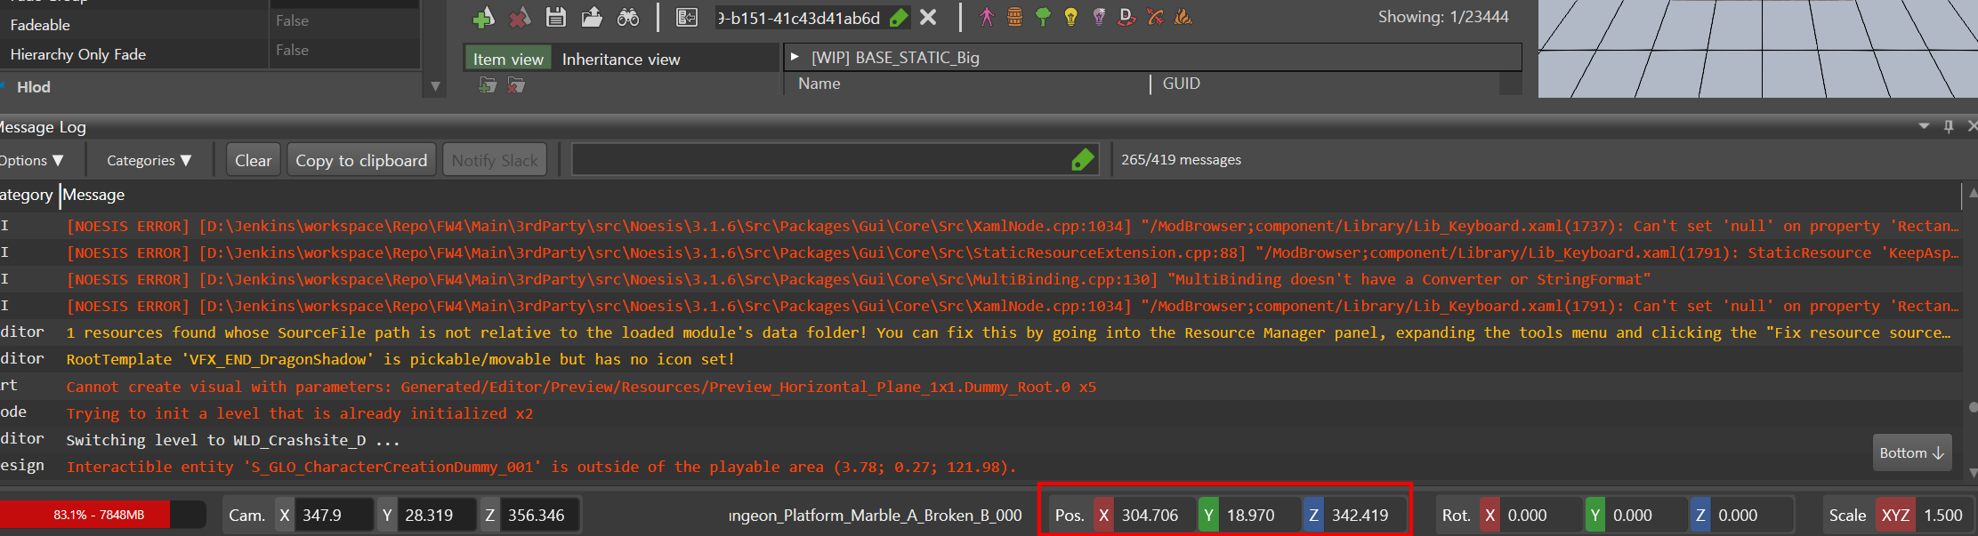Viewport: 1978px width, 536px height.
Task: Edit the Cam. X value field
Action: point(333,516)
